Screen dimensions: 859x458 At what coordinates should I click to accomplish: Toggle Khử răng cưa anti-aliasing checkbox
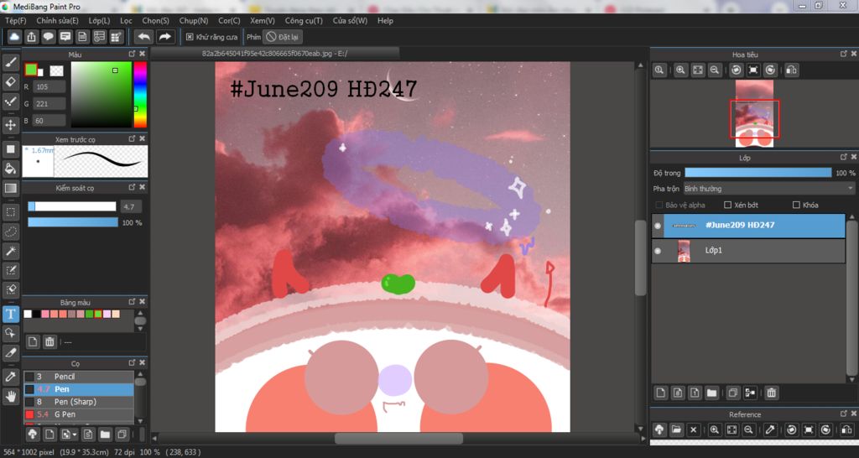point(190,37)
